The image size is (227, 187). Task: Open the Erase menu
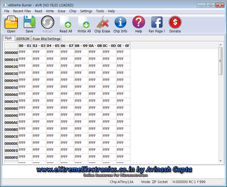pos(61,11)
